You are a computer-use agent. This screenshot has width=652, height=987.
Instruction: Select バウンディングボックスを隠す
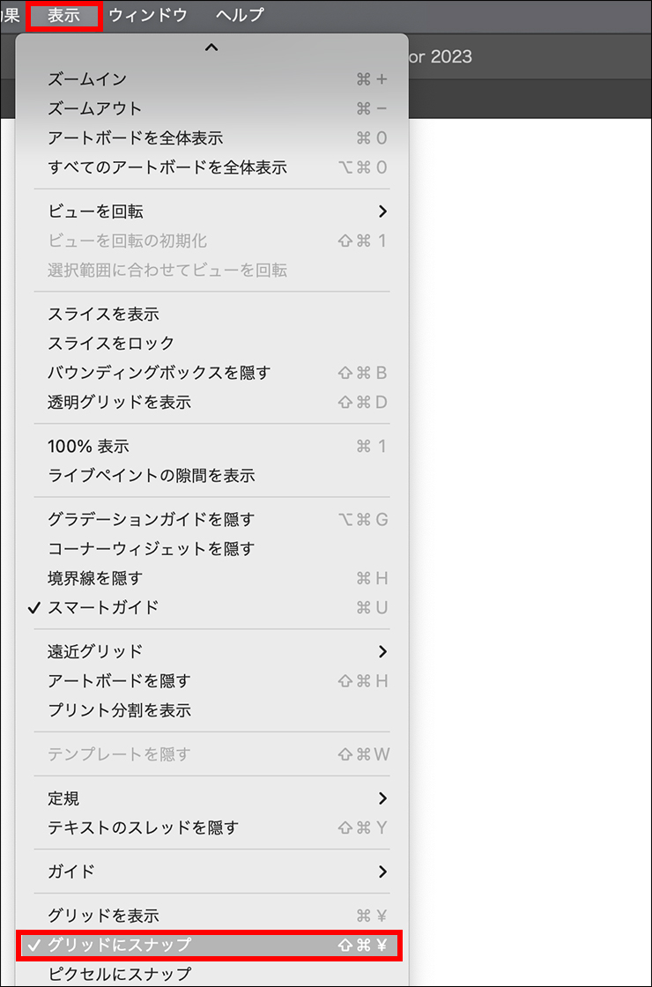(x=159, y=373)
